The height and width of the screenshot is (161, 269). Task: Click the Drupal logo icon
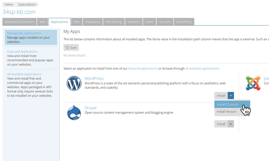(74, 113)
